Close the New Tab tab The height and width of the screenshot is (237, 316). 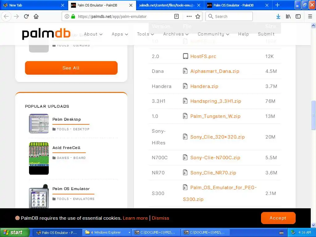coord(62,5)
